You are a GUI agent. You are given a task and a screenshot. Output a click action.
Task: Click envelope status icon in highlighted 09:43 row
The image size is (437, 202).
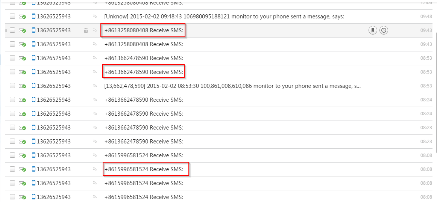22,30
